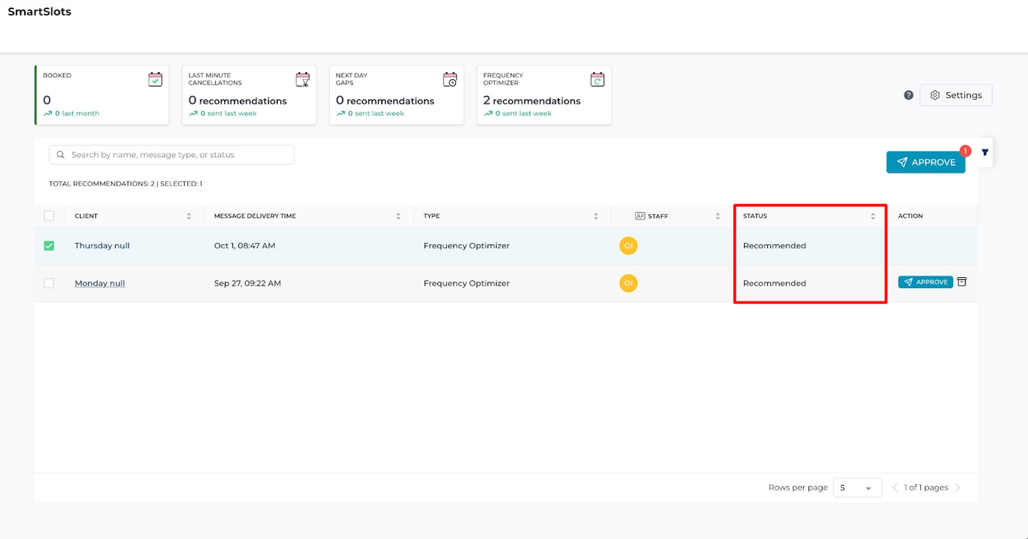Click the Last Minute Cancellations calendar icon

(303, 80)
